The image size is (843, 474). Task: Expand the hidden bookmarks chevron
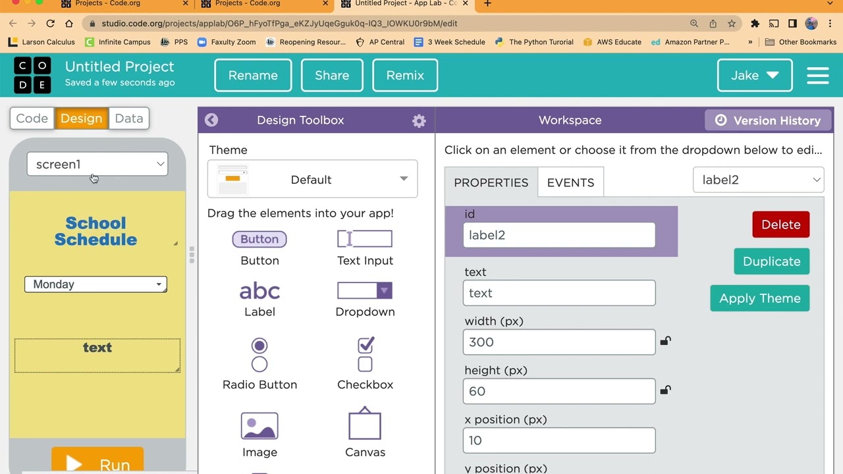coord(750,42)
